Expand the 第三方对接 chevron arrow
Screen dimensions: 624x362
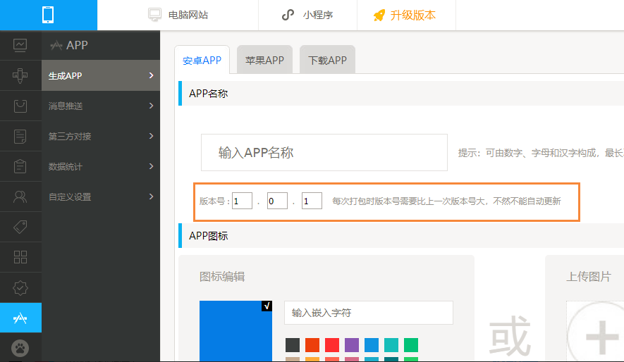pyautogui.click(x=151, y=136)
